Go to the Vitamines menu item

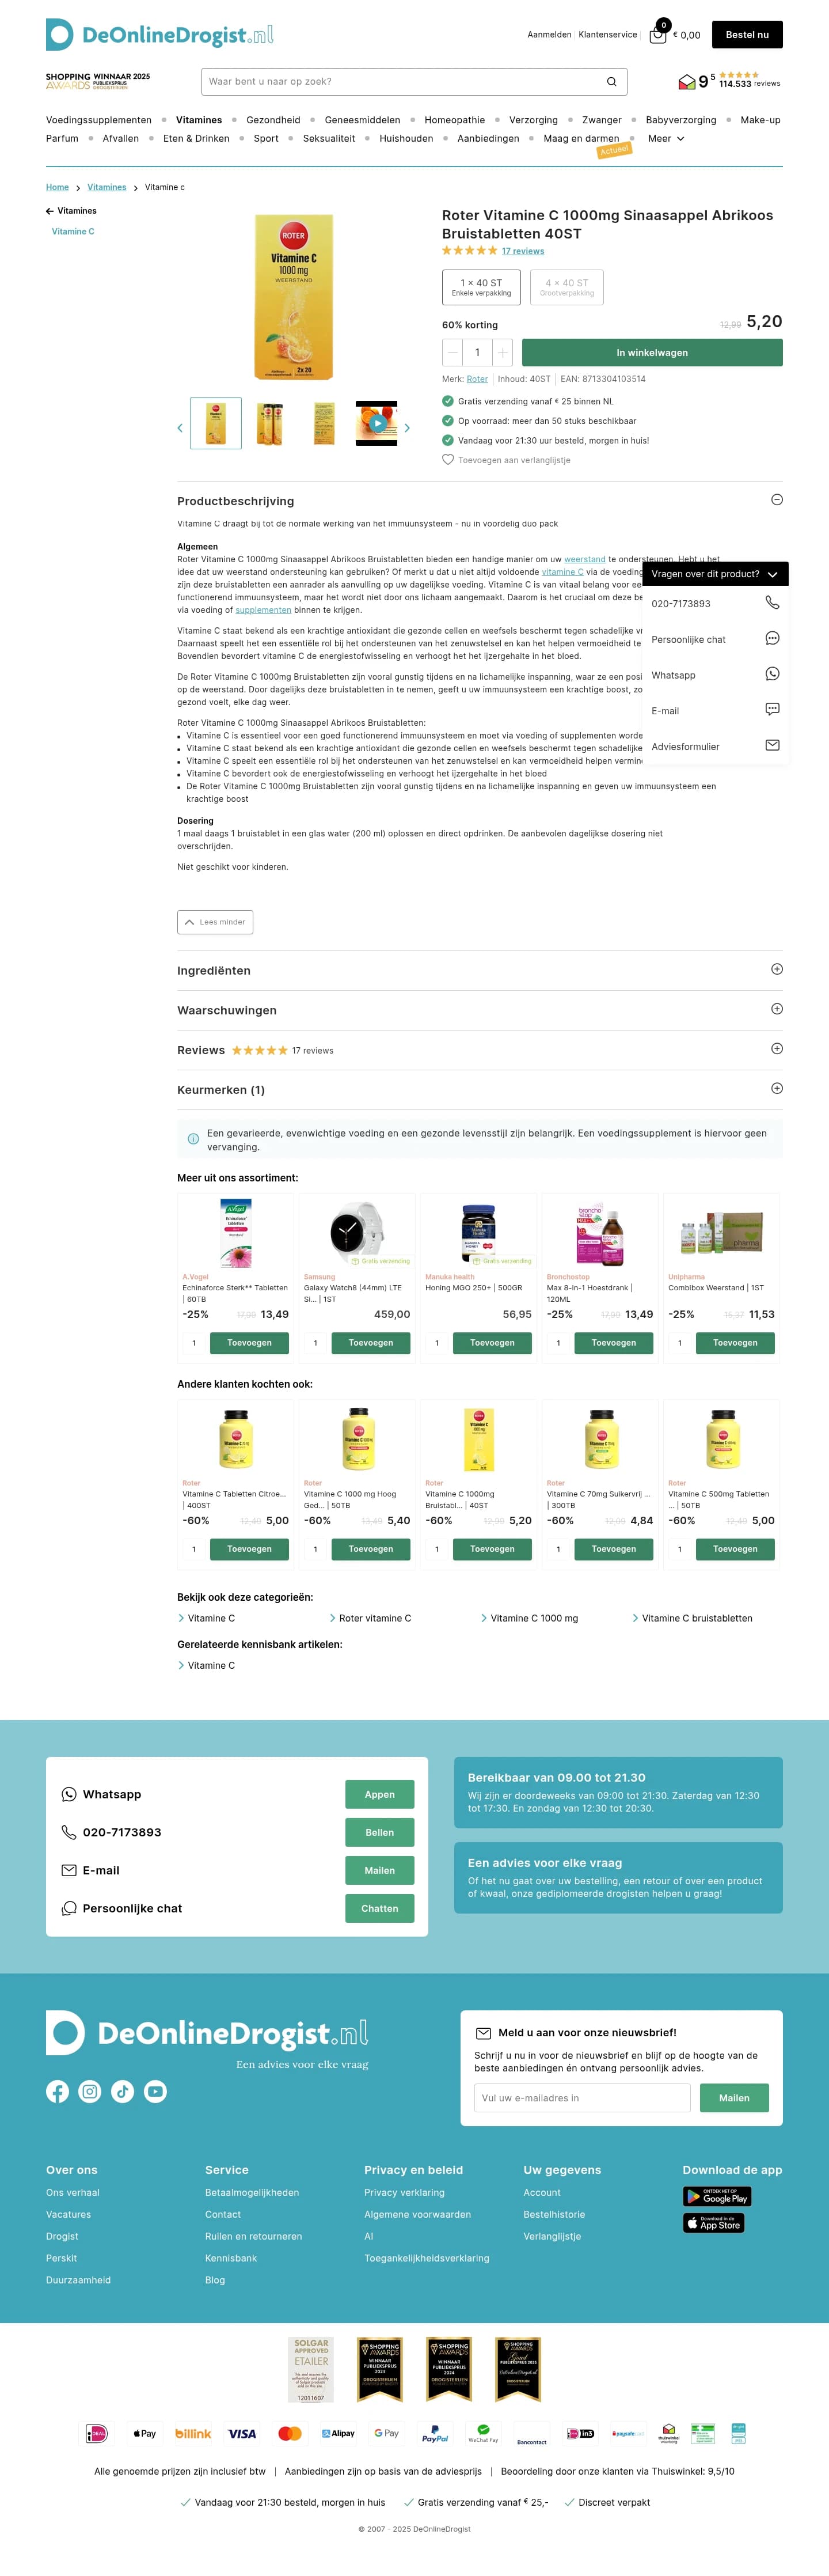click(x=199, y=119)
